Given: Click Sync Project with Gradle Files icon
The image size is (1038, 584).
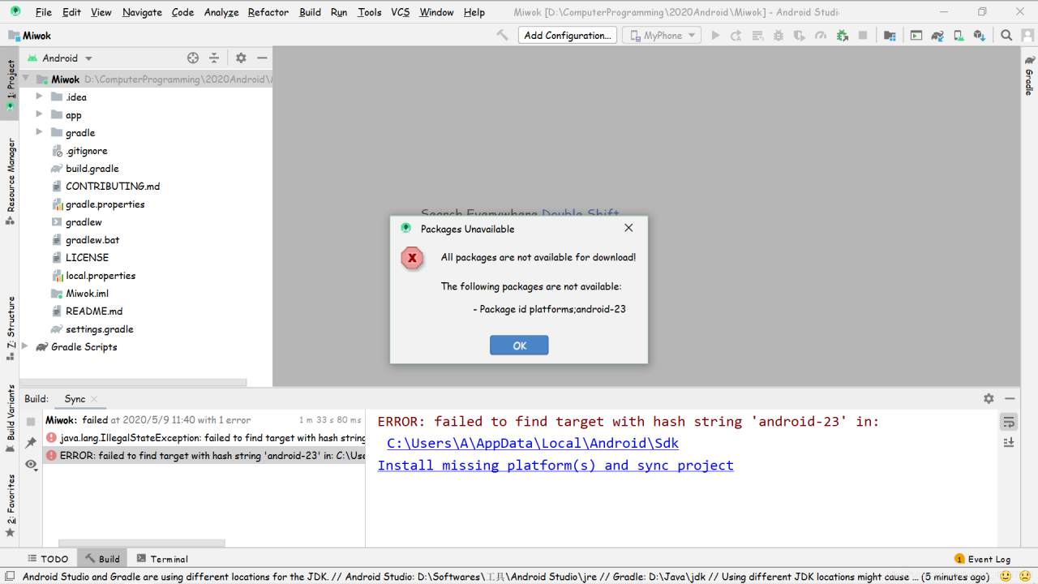Looking at the screenshot, I should pos(937,36).
